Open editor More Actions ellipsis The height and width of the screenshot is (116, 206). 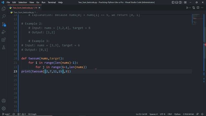pyautogui.click(x=202, y=8)
